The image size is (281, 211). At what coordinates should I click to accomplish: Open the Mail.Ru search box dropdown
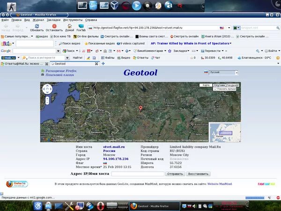coord(67,58)
